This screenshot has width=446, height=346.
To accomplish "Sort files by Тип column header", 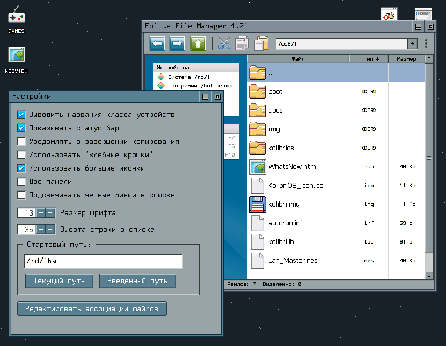I will pos(371,58).
